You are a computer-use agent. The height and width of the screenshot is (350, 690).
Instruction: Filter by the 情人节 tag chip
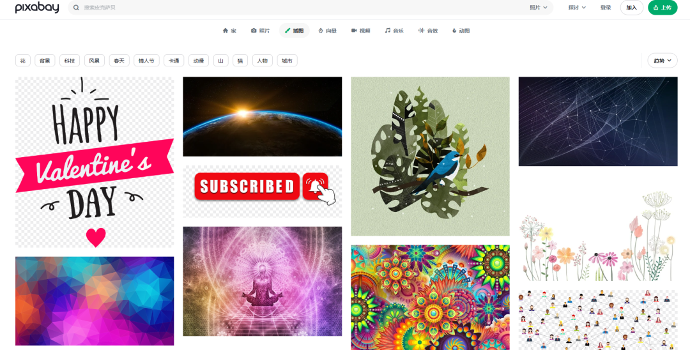tap(146, 61)
